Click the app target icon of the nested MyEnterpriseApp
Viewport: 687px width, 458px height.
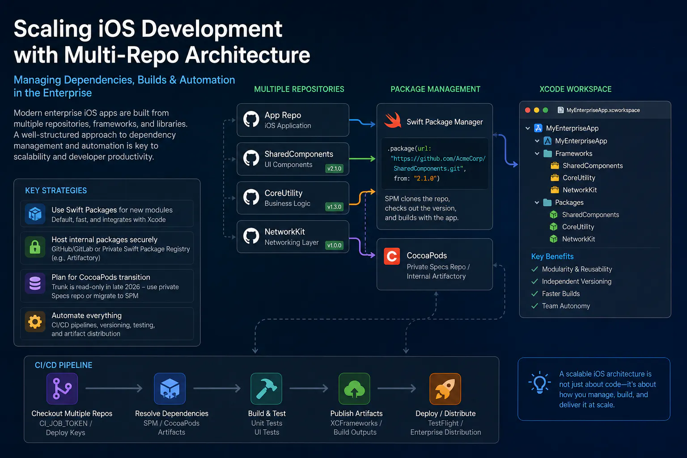coord(547,141)
